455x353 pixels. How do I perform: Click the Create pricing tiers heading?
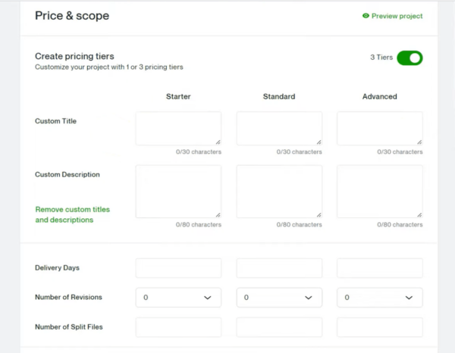tap(74, 56)
